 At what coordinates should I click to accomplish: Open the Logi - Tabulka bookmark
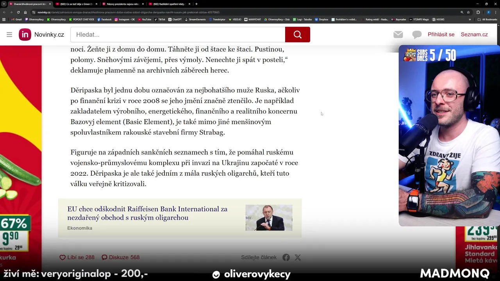(302, 20)
